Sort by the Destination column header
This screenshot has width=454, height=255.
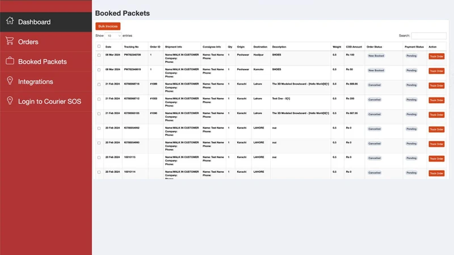coord(260,47)
